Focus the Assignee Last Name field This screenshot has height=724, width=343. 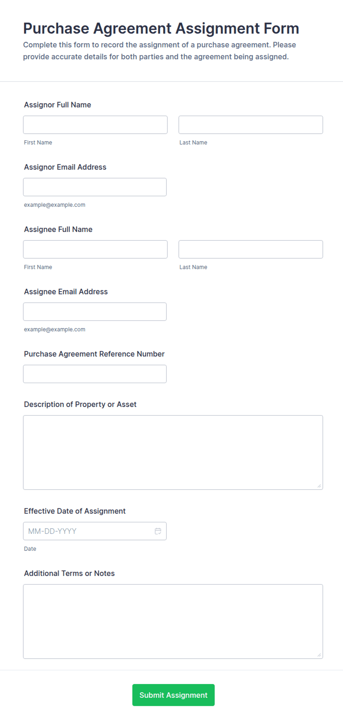coord(251,249)
